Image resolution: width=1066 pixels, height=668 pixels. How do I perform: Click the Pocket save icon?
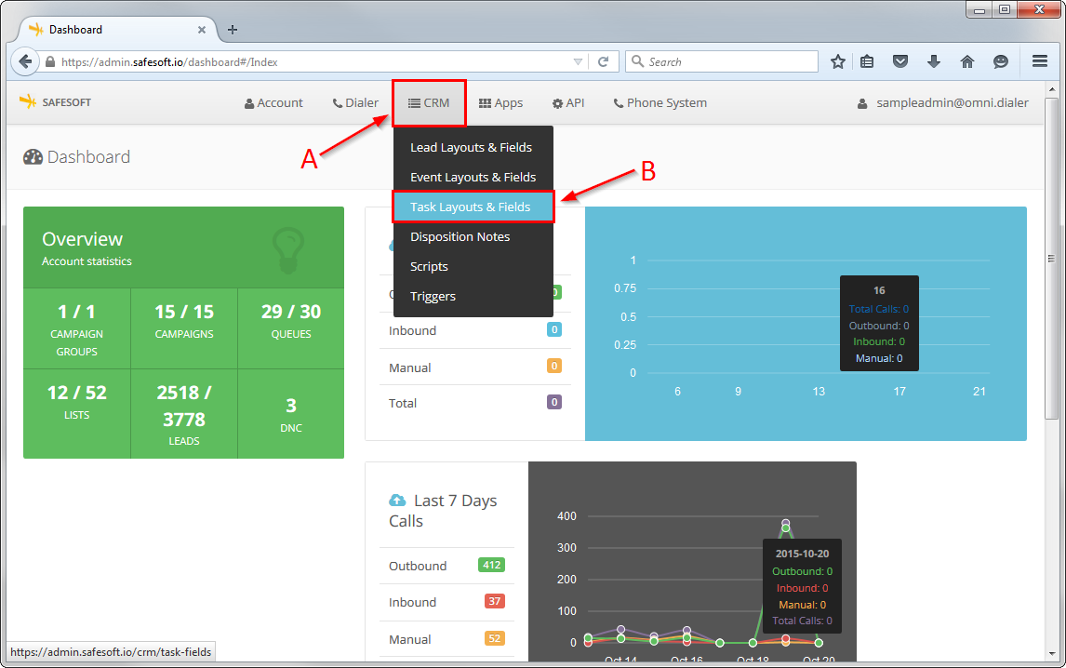pyautogui.click(x=900, y=62)
